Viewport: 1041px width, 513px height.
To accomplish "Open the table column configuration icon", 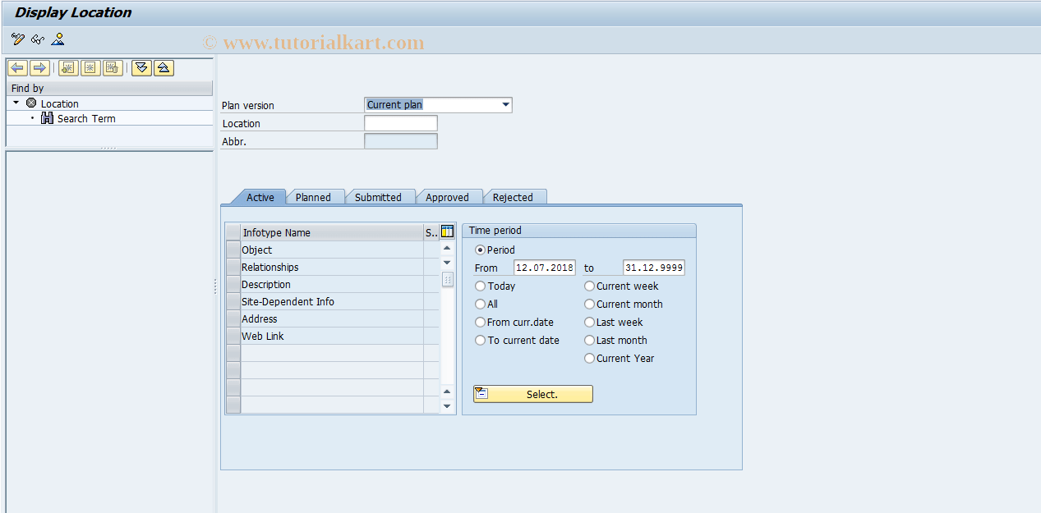I will 446,231.
